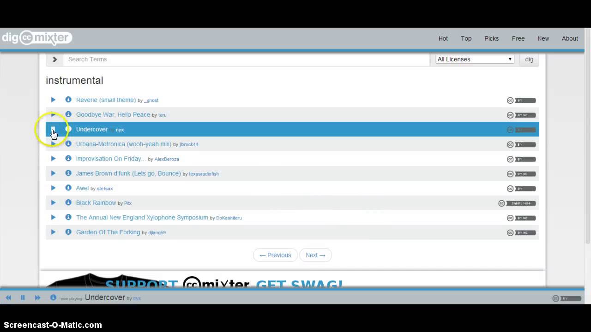The image size is (591, 332).
Task: Open info icon in now playing bar
Action: click(x=53, y=298)
